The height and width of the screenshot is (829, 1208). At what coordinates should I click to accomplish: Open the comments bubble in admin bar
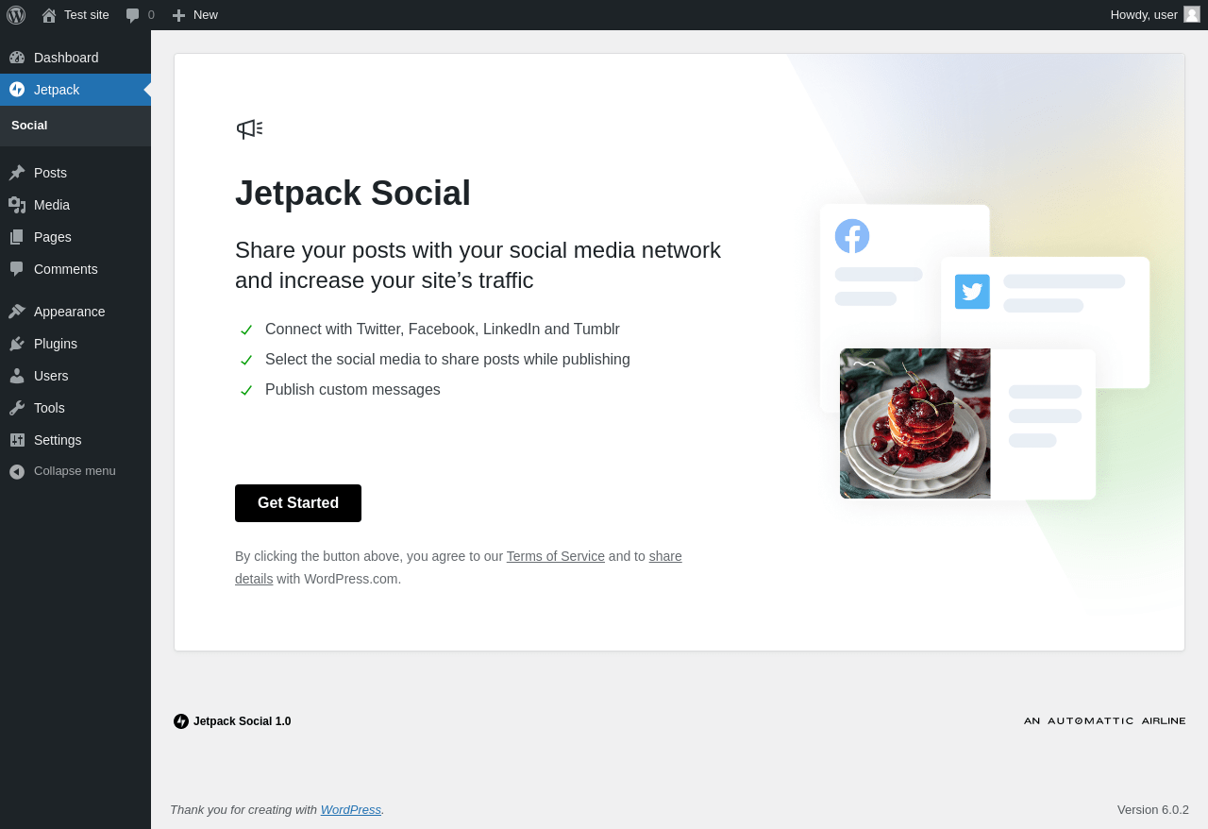[133, 15]
